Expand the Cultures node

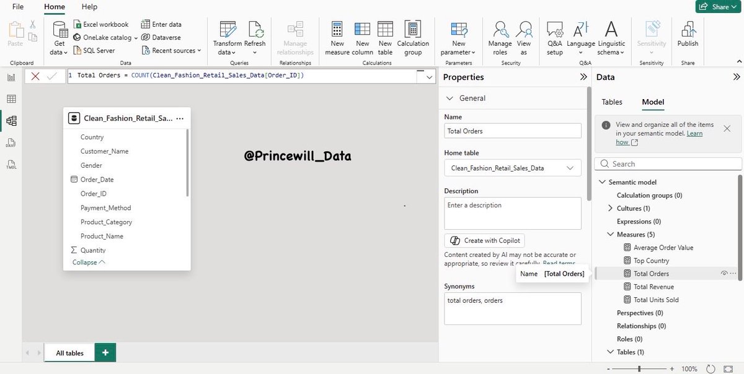[x=611, y=208]
